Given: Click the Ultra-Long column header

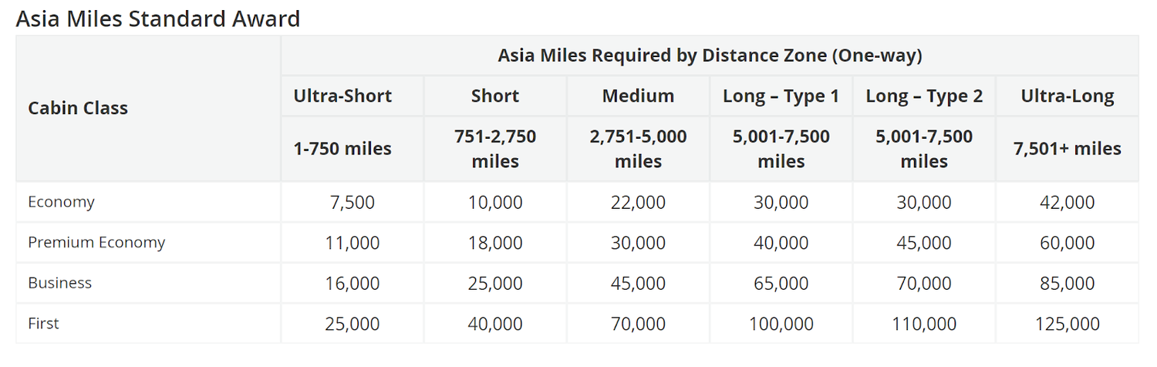Looking at the screenshot, I should pos(1068,96).
